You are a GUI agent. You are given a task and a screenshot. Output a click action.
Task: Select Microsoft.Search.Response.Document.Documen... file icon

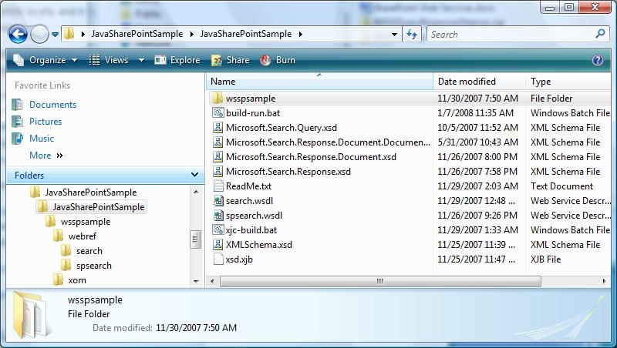(x=217, y=142)
